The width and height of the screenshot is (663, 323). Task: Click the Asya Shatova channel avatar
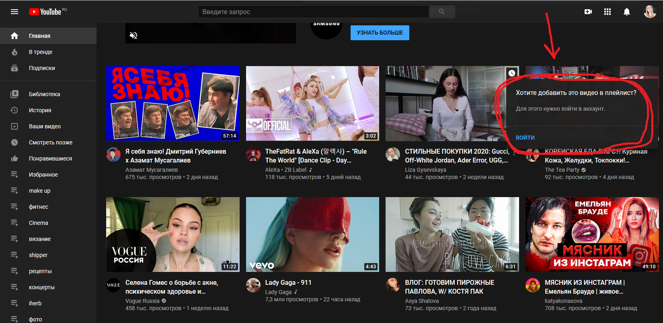[393, 285]
